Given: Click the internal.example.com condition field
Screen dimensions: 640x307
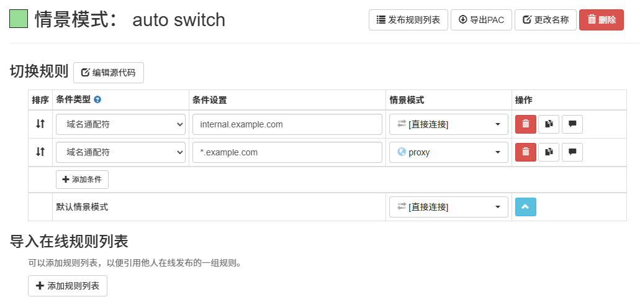Looking at the screenshot, I should (287, 124).
